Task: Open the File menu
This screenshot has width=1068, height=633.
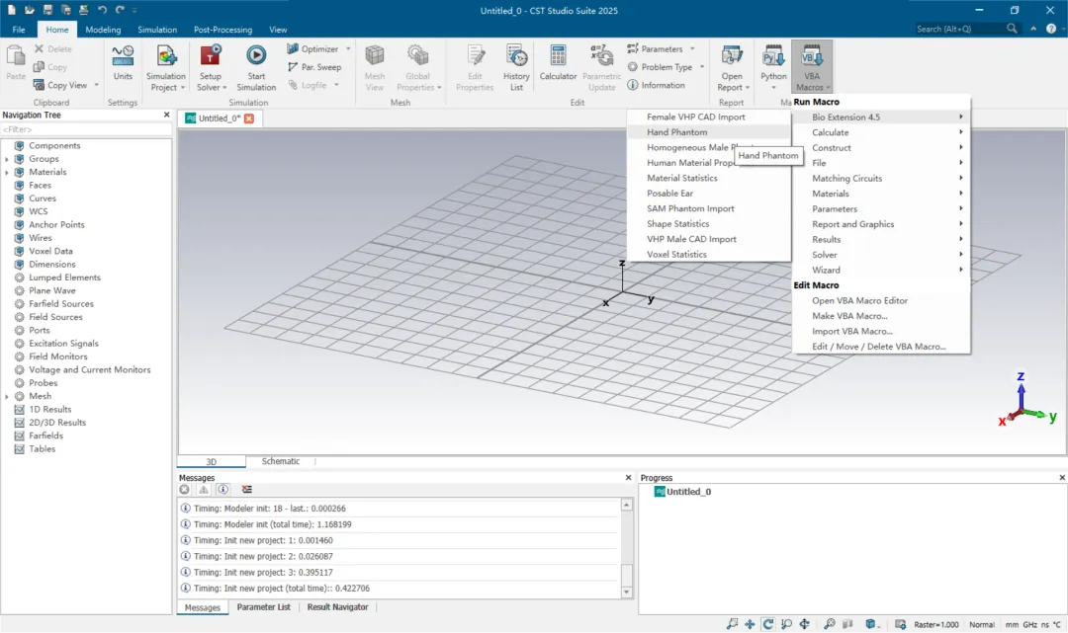Action: pos(19,30)
